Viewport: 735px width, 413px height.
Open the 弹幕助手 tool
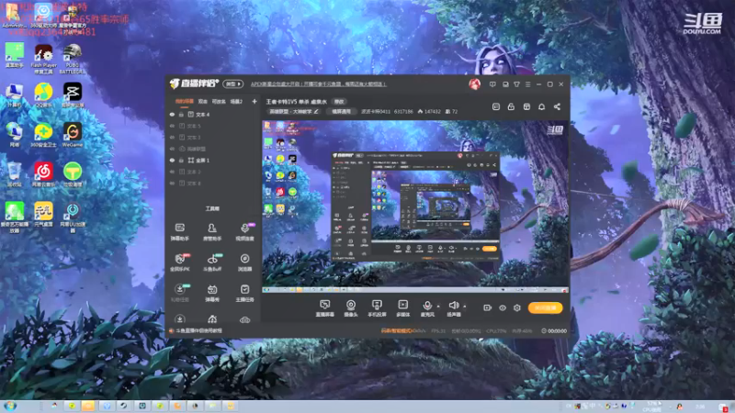[179, 232]
